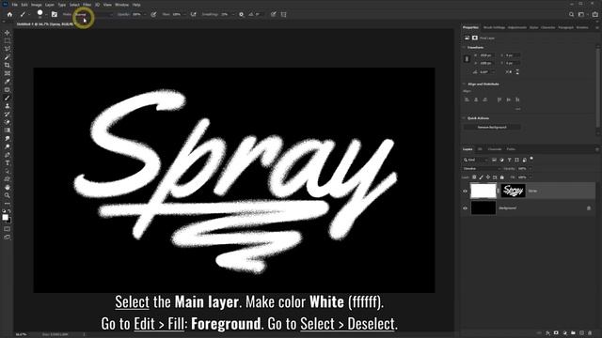Click swap foreground and background colors
Screen dimensions: 602x338
pos(9,211)
